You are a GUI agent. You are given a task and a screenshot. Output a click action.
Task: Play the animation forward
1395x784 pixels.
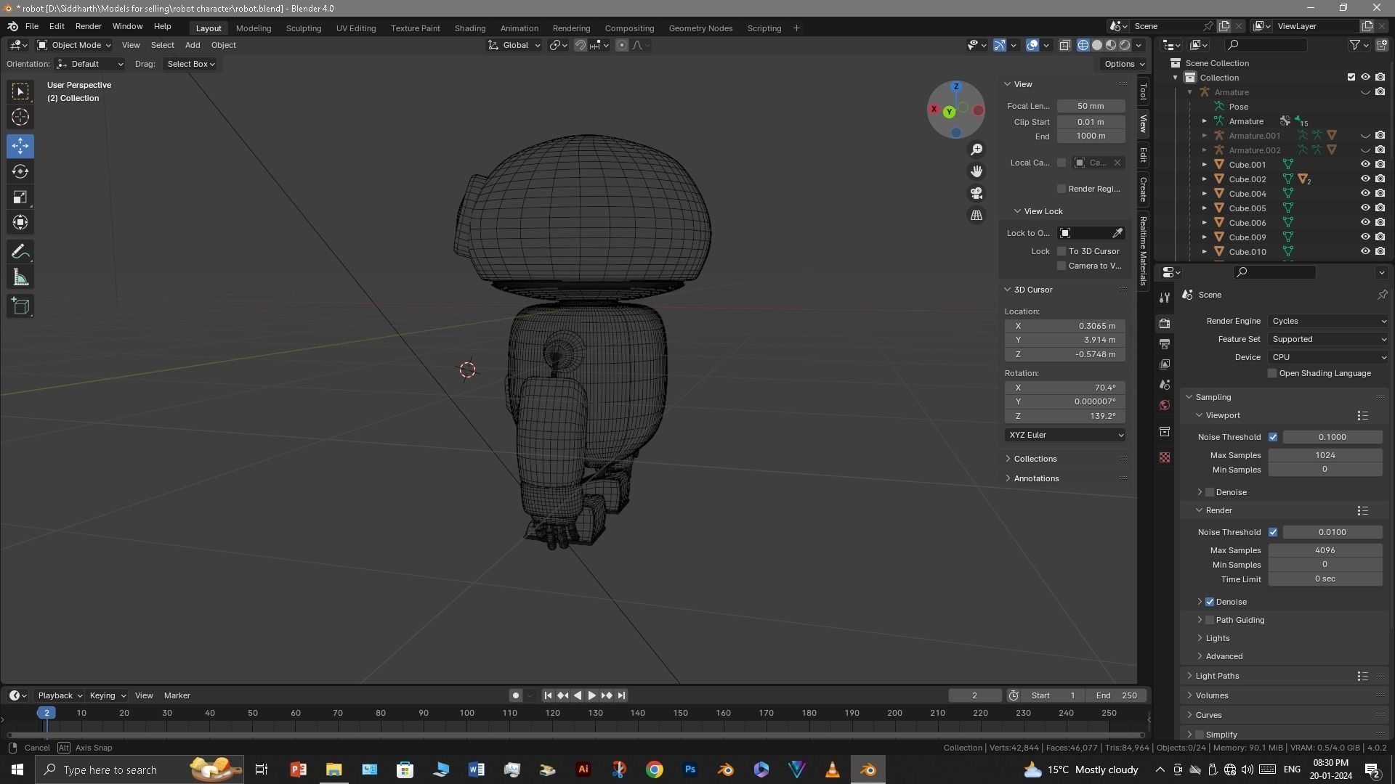591,695
